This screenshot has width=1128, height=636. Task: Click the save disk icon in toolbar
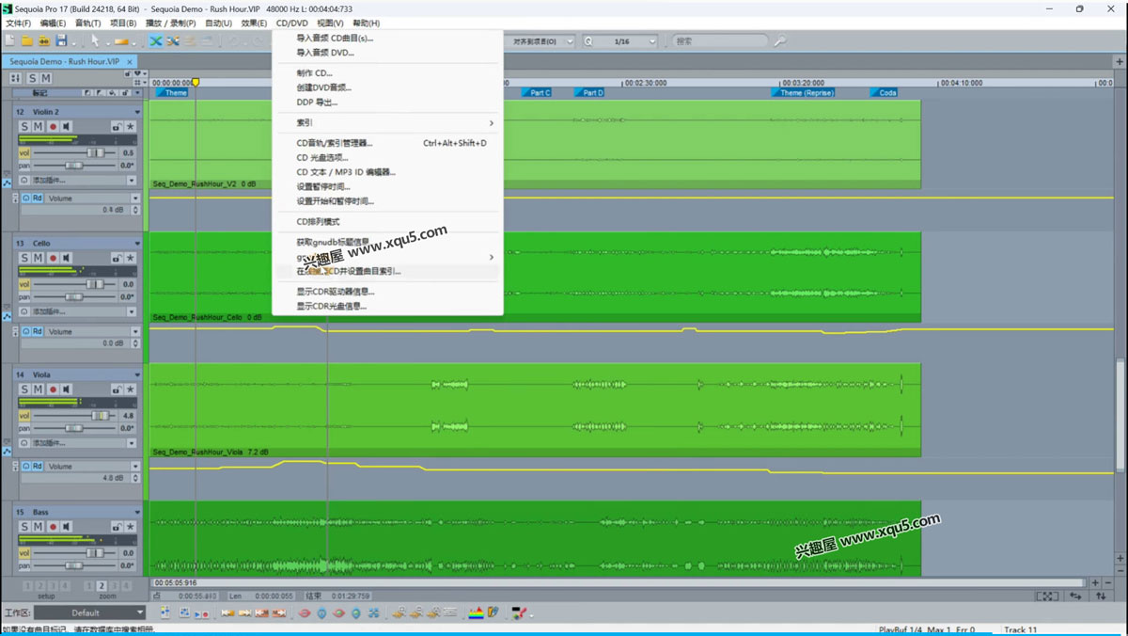pyautogui.click(x=61, y=41)
